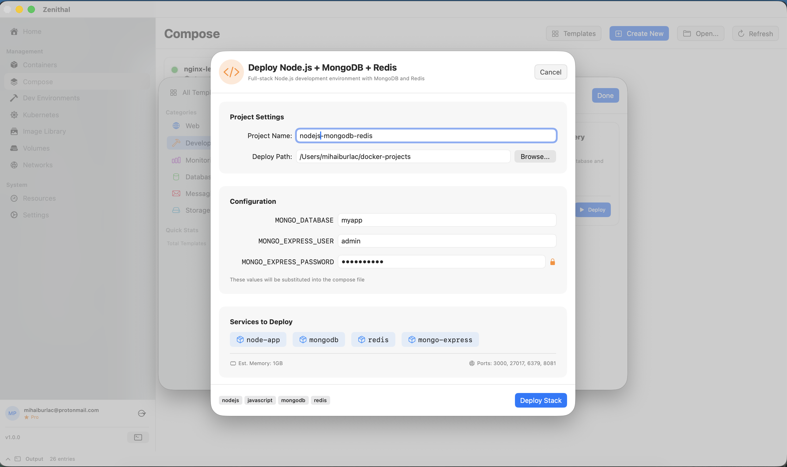Edit the MONGO_DATABASE value field
The width and height of the screenshot is (787, 467).
pyautogui.click(x=447, y=220)
